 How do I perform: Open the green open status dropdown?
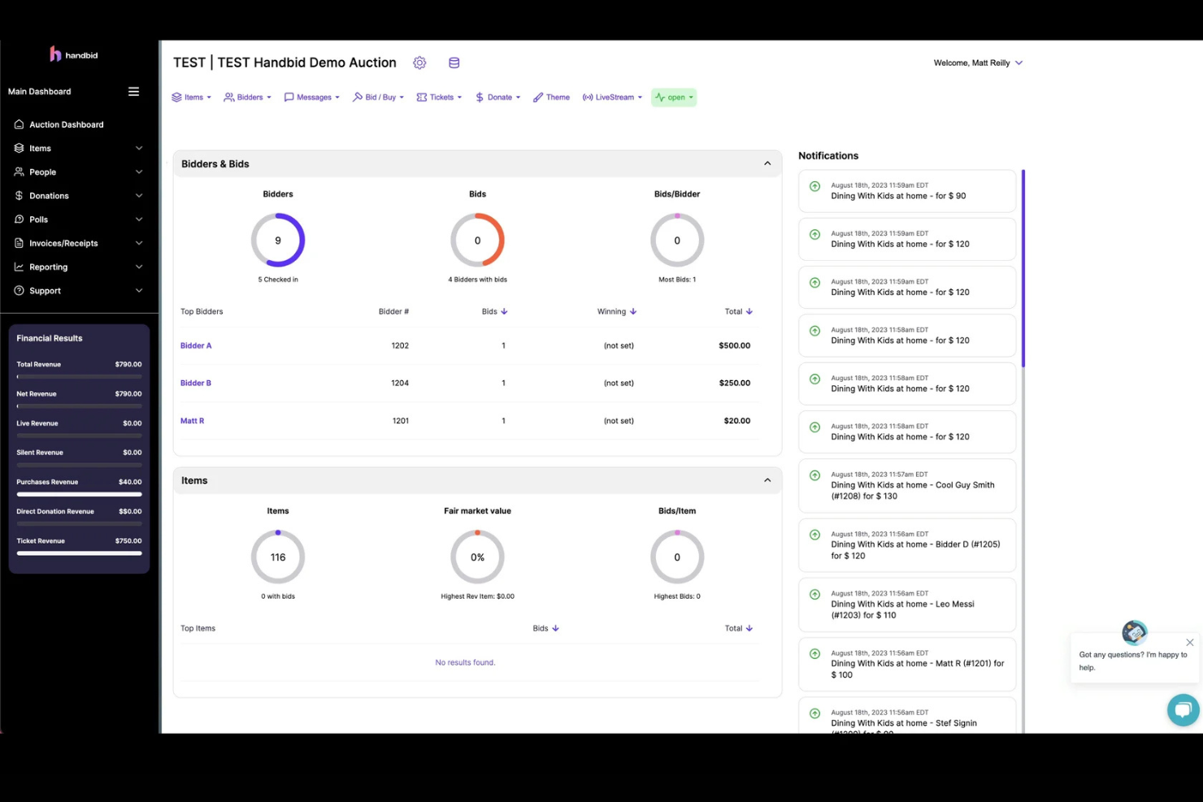(673, 97)
